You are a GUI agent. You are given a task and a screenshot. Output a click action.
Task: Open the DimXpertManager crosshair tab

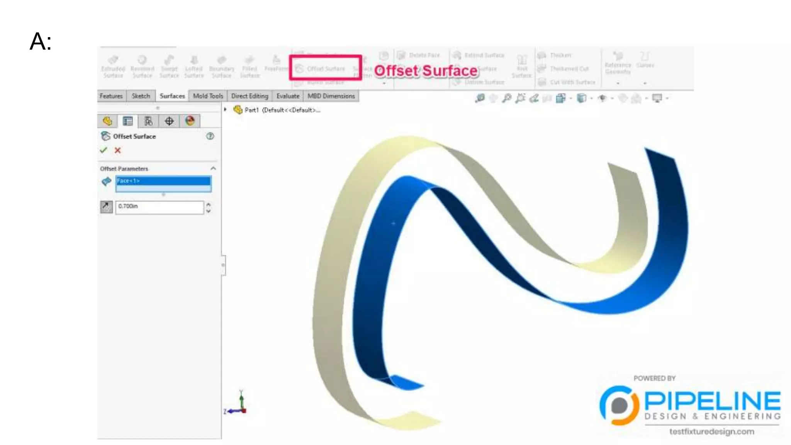[x=169, y=121]
